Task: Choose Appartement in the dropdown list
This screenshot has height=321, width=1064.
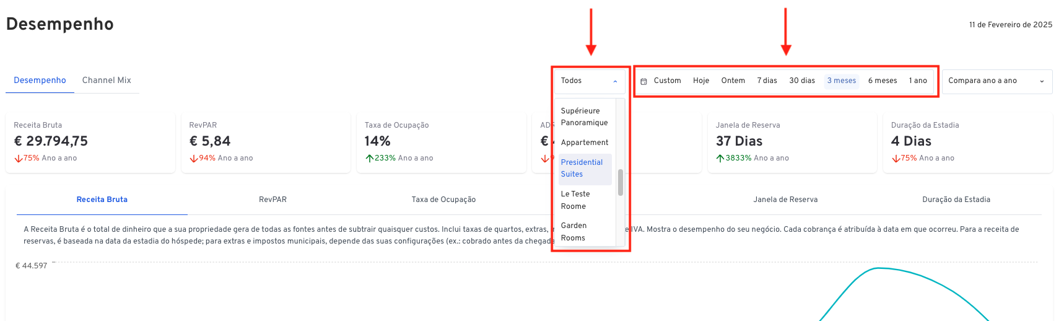Action: pyautogui.click(x=585, y=143)
